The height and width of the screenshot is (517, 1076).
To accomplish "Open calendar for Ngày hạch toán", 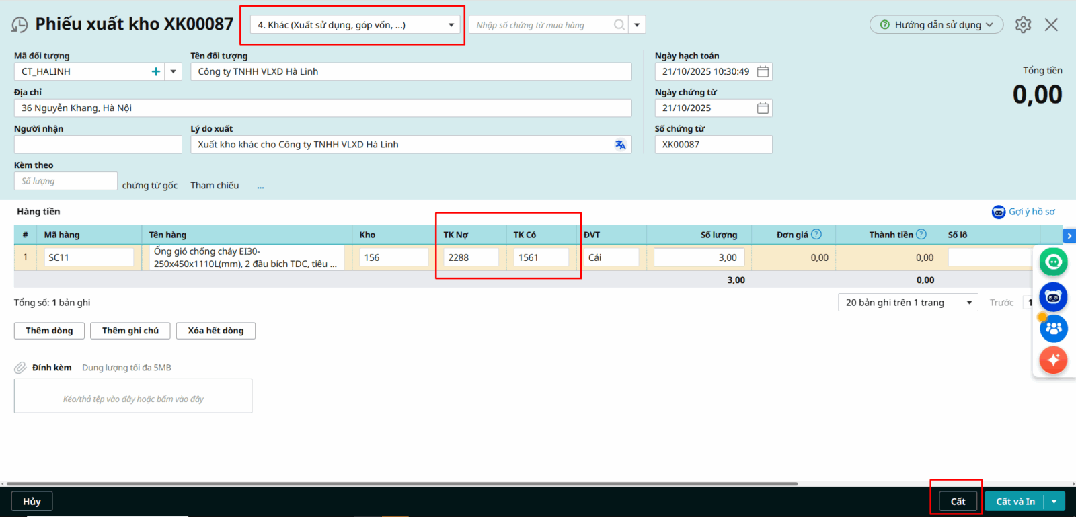I will [763, 71].
